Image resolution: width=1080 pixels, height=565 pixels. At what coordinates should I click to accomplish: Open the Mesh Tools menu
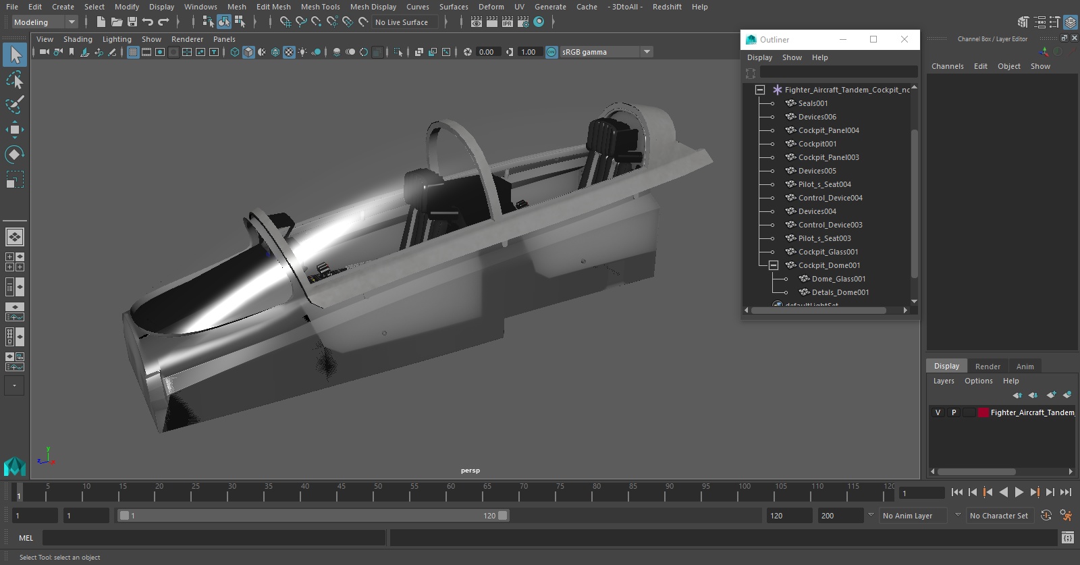coord(320,7)
